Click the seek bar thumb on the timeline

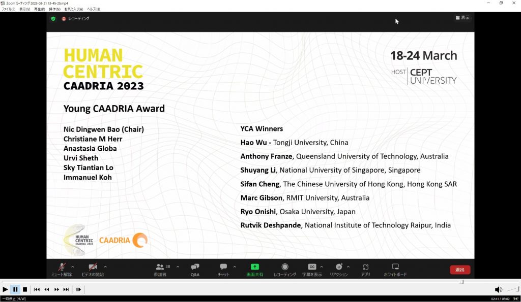[x=461, y=282]
